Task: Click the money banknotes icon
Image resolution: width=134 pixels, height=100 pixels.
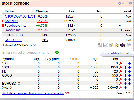Action: (x=111, y=45)
